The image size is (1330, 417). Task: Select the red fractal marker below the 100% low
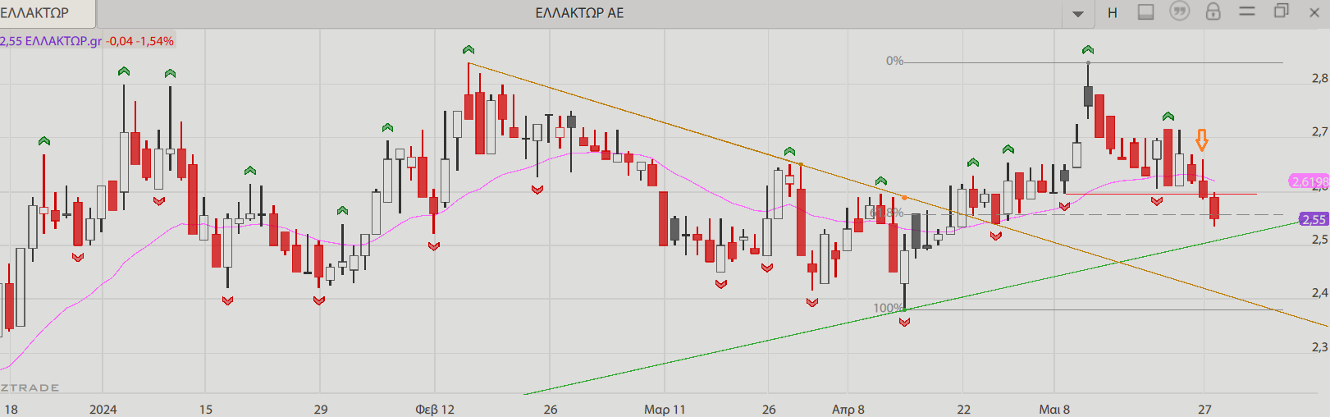904,323
